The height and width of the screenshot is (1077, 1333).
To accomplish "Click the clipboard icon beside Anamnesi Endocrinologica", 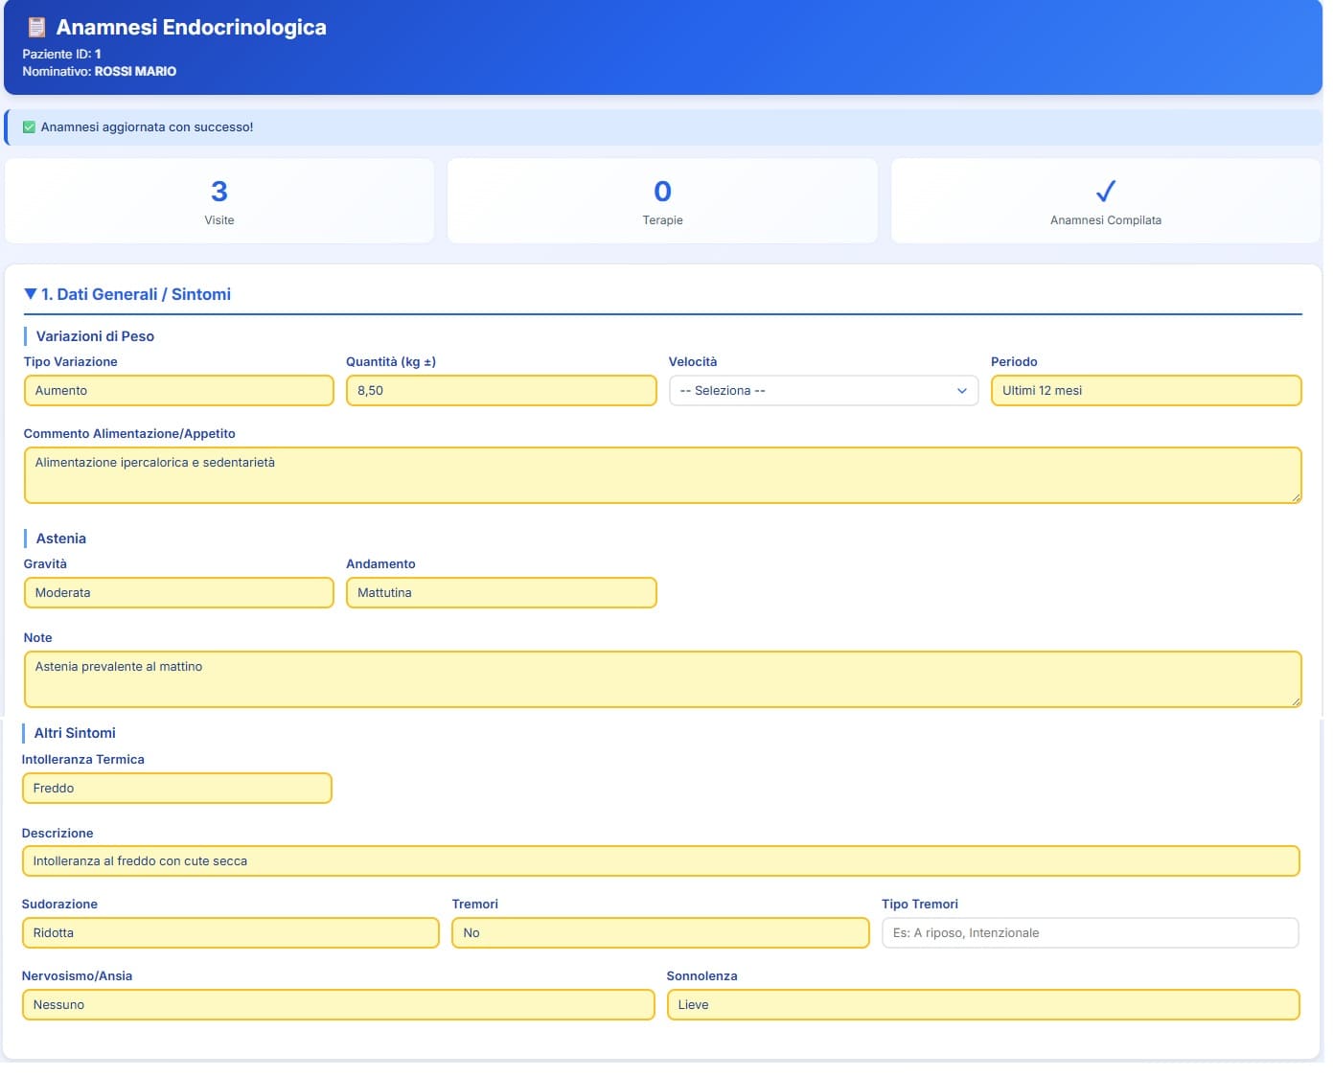I will [35, 28].
